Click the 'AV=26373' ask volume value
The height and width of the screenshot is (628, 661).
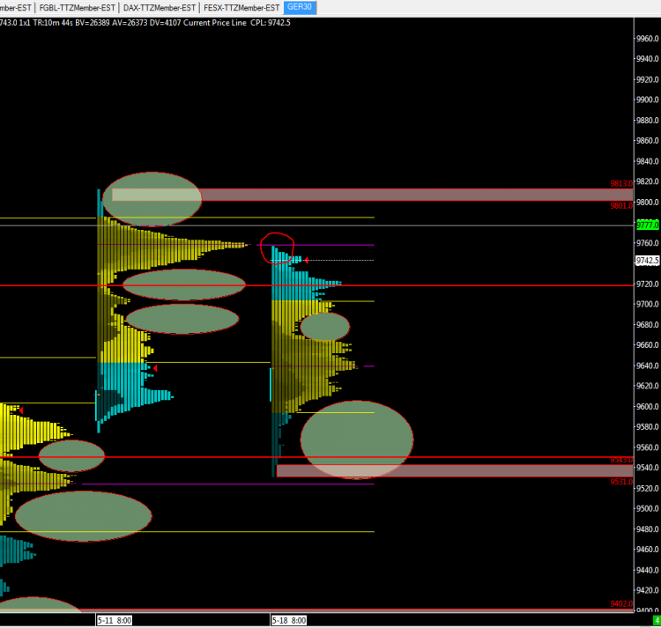point(130,23)
